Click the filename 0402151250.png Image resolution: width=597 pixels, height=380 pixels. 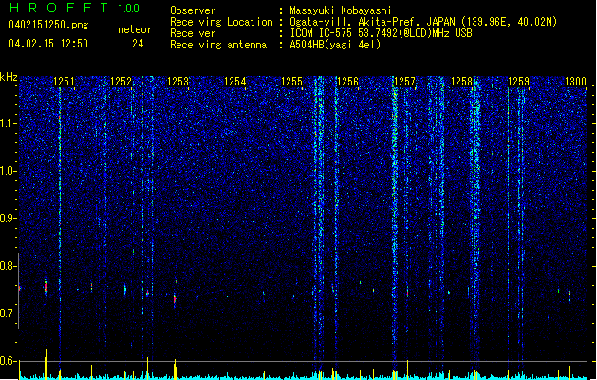click(48, 26)
